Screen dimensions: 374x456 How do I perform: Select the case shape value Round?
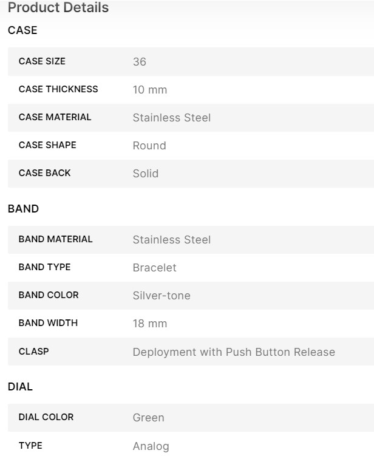pyautogui.click(x=149, y=146)
